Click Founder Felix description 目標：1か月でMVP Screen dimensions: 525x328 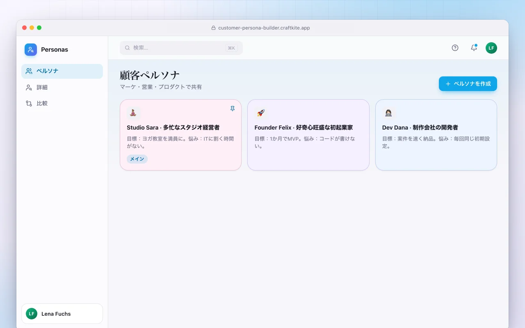pos(305,142)
